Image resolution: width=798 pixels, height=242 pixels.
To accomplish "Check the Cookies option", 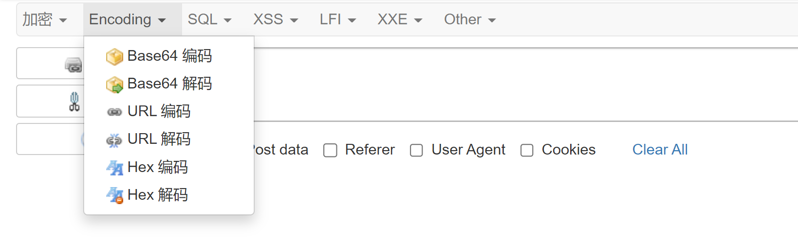I will coord(527,150).
